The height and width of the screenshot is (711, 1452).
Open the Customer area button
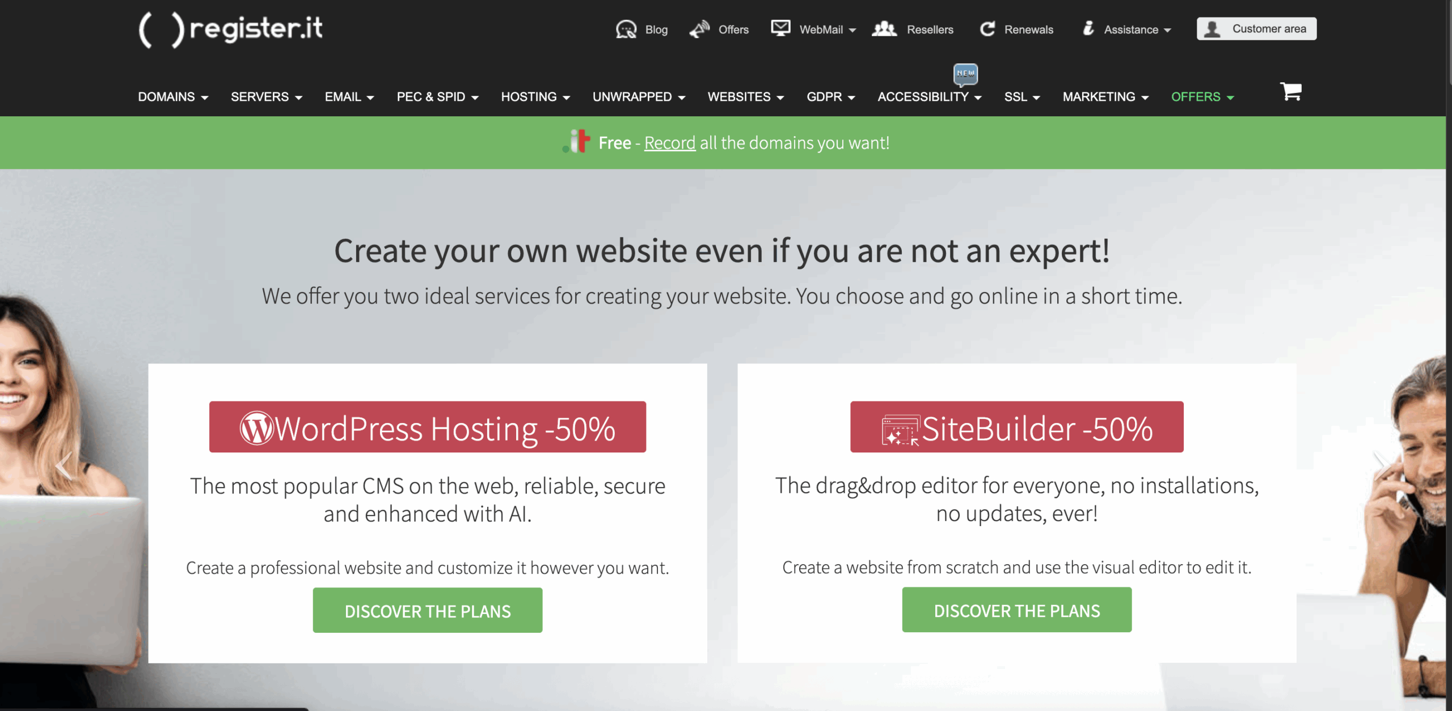coord(1256,29)
